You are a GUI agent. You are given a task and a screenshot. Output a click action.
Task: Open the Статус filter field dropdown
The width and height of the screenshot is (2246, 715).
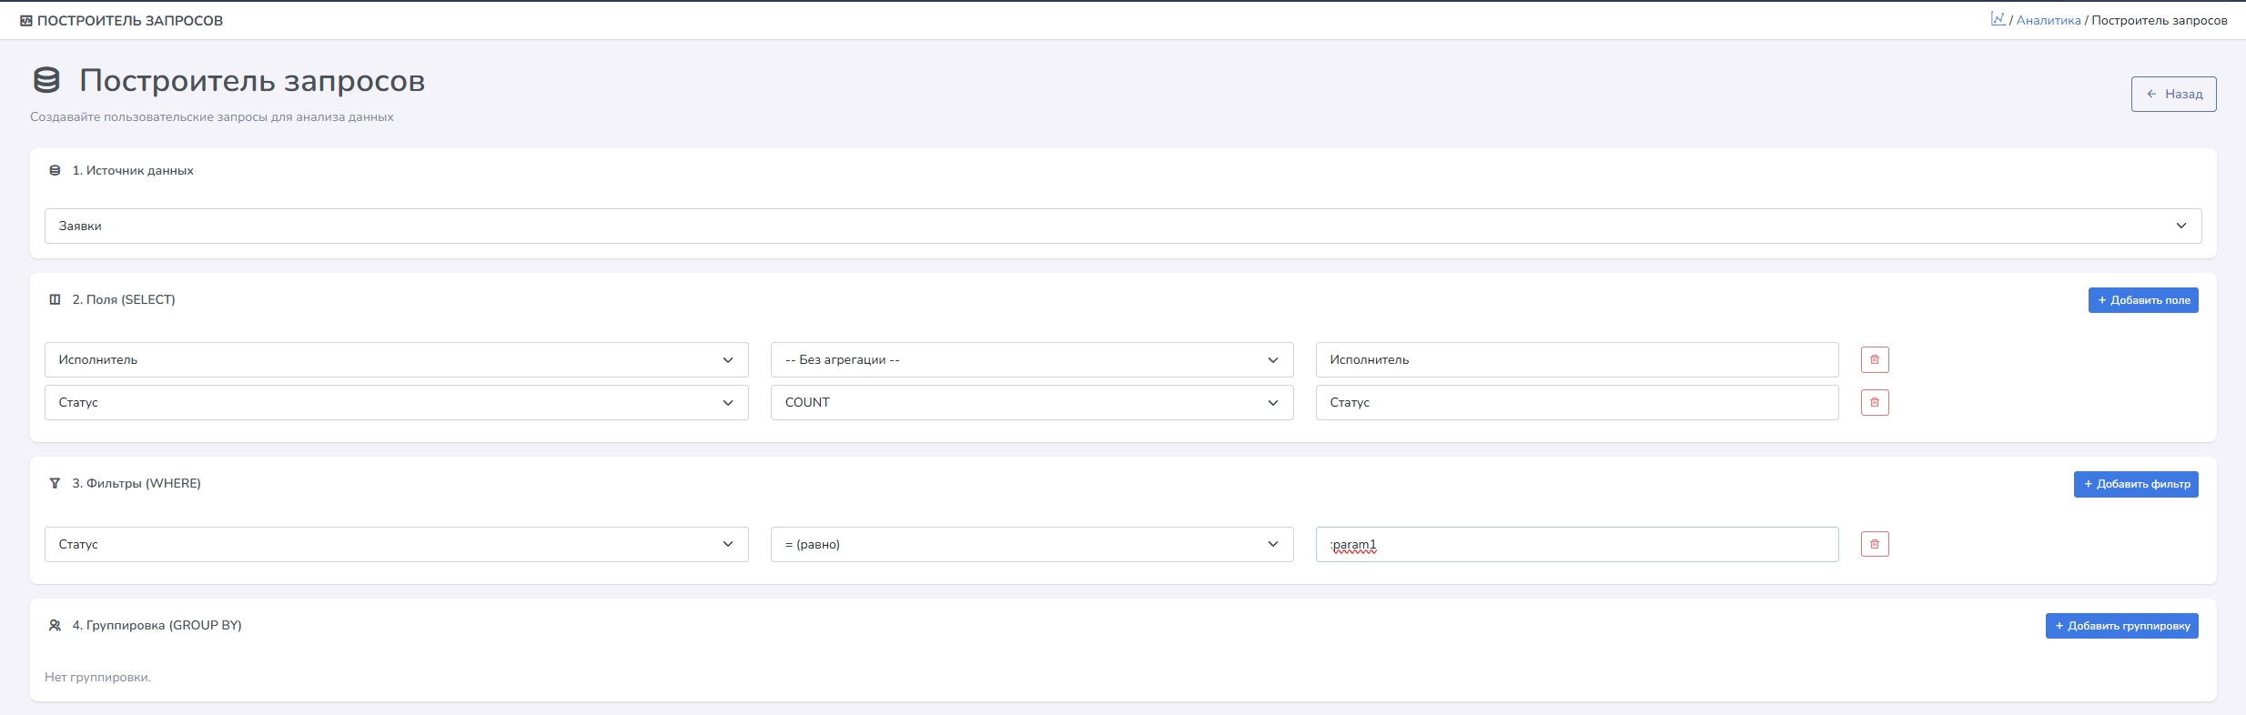pyautogui.click(x=396, y=544)
